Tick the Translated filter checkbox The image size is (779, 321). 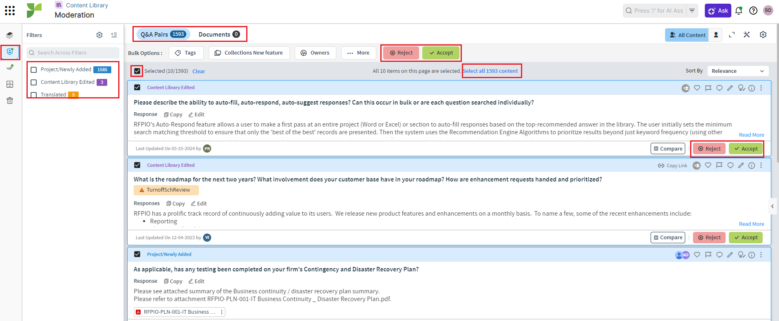click(x=34, y=95)
